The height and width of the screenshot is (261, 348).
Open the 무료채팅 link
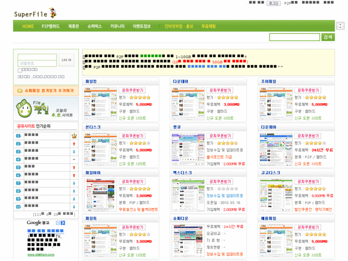pos(208,26)
